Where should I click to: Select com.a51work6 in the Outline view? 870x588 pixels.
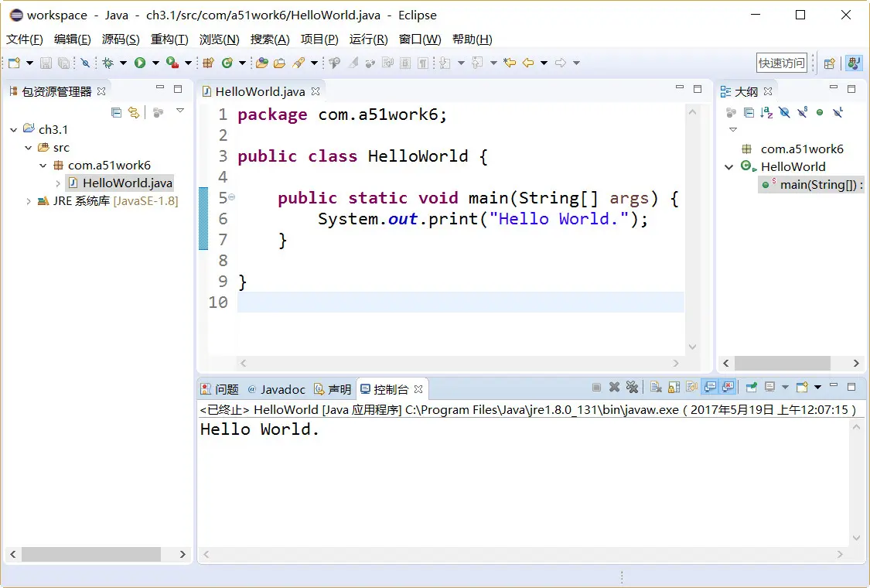point(793,149)
